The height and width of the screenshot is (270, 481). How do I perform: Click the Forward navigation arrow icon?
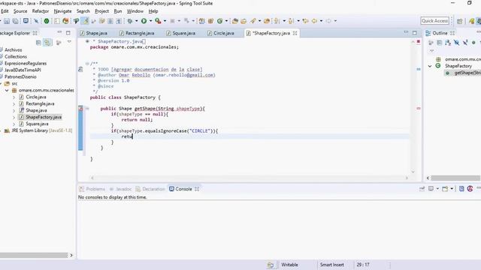328,21
